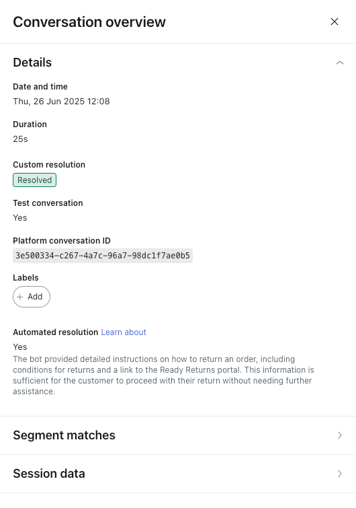The image size is (356, 508).
Task: Select the date text Thu, 26 Jun 2025 12:08
Action: (x=61, y=102)
